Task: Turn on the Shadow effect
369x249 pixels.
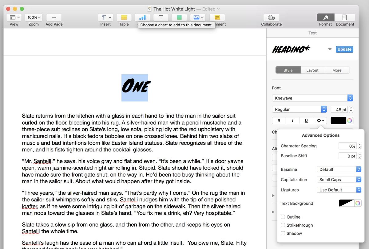Action: (283, 233)
